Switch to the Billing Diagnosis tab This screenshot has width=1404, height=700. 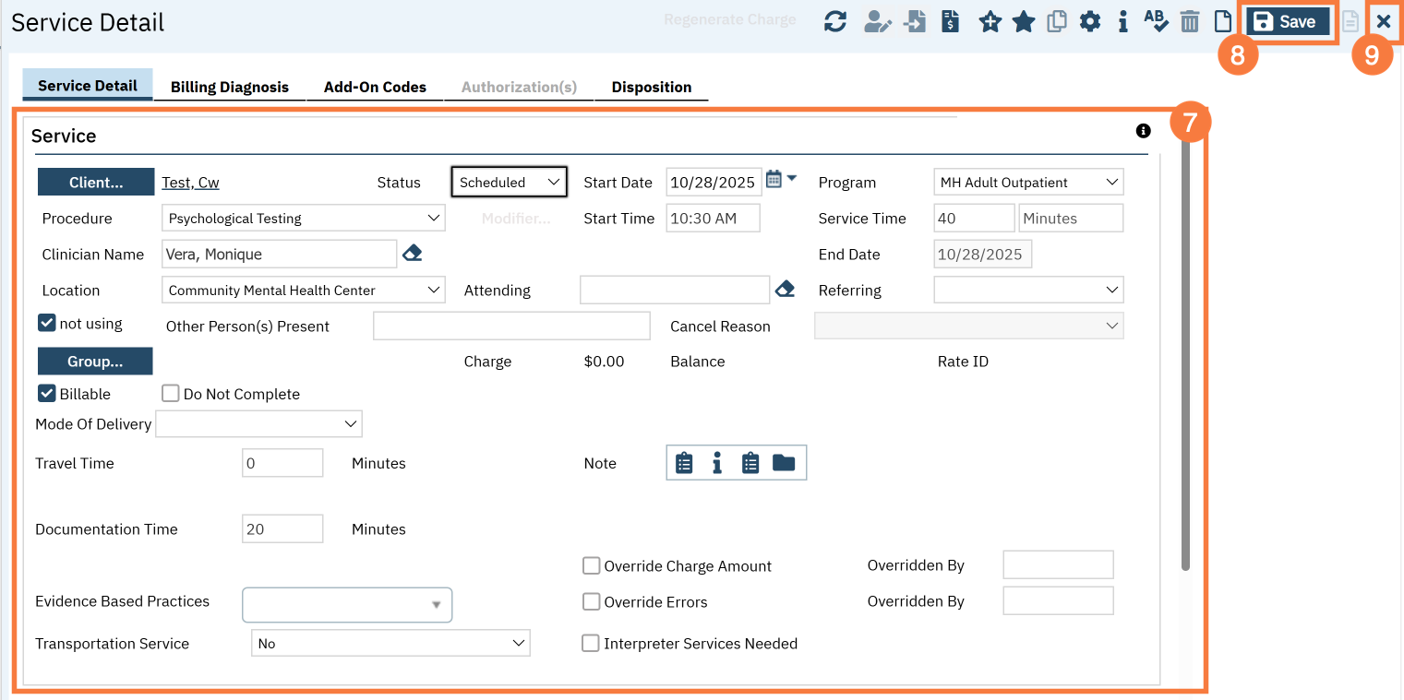230,87
